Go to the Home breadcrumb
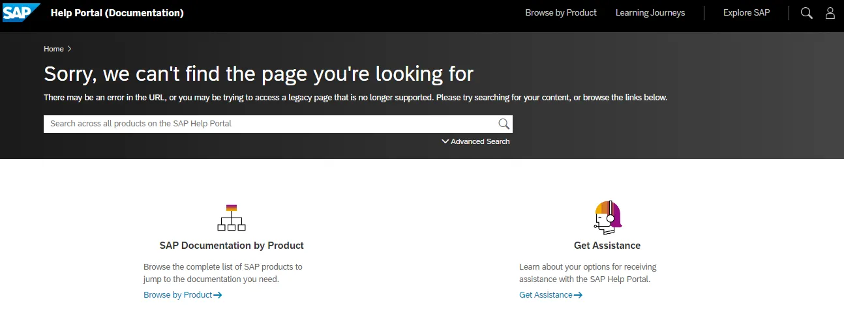Screen dimensions: 844x312 [53, 49]
